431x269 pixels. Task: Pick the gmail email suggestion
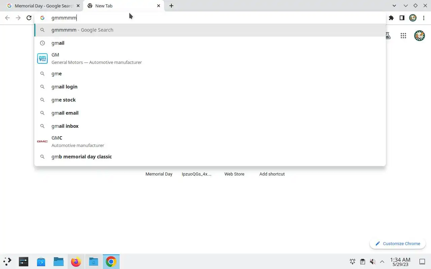210,113
